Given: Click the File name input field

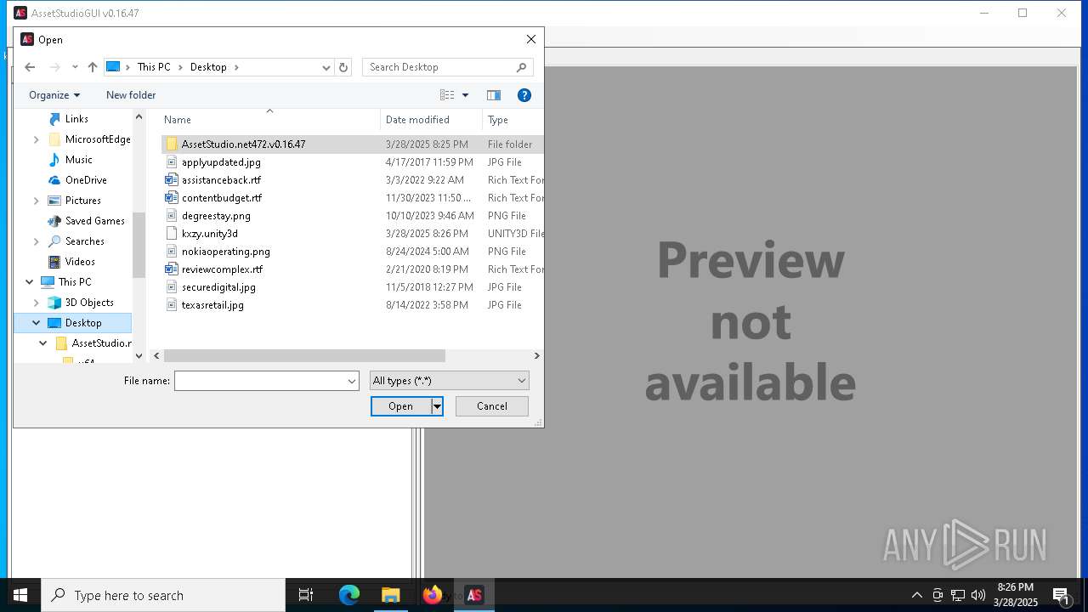Looking at the screenshot, I should [x=259, y=381].
